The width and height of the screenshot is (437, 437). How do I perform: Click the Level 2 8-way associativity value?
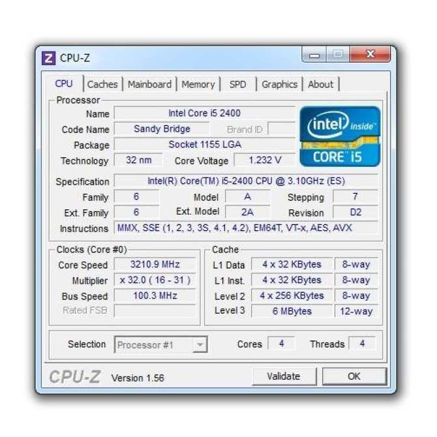tap(356, 295)
